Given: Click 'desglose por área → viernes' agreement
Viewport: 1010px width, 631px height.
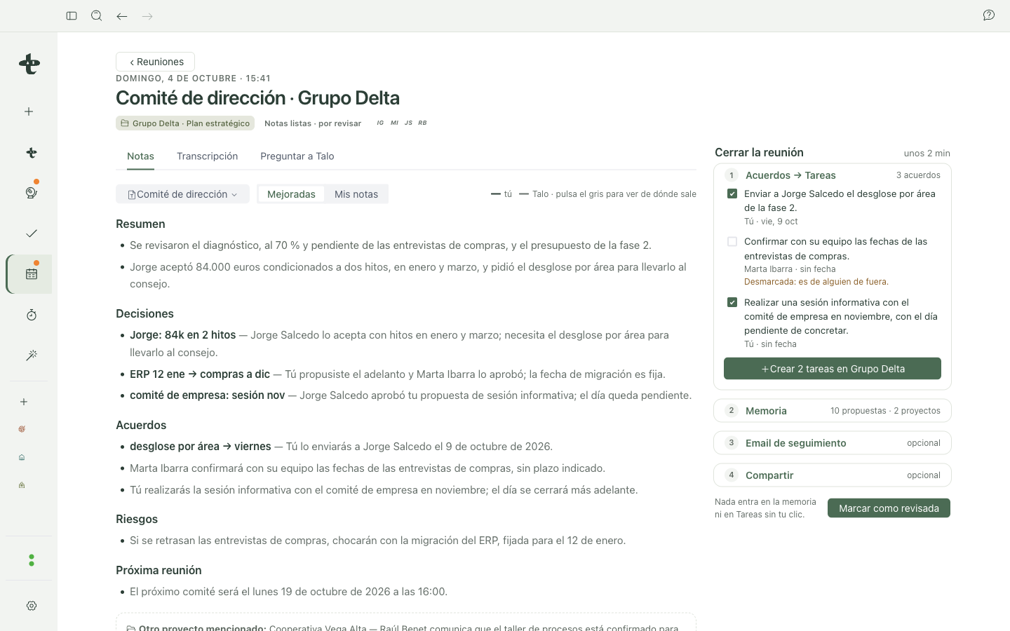Looking at the screenshot, I should click(x=201, y=447).
